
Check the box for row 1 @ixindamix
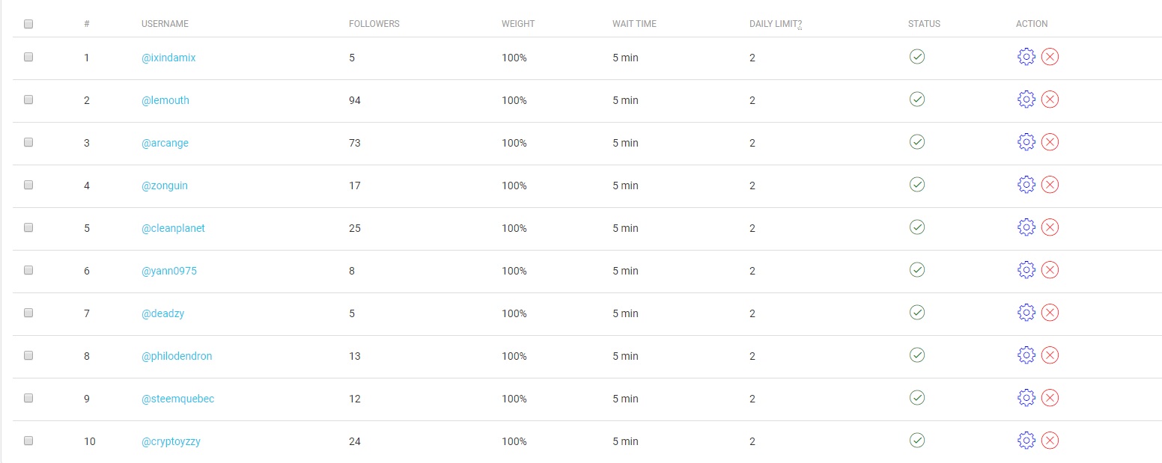point(28,57)
